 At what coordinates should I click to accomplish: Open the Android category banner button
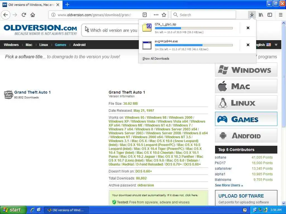click(x=246, y=135)
